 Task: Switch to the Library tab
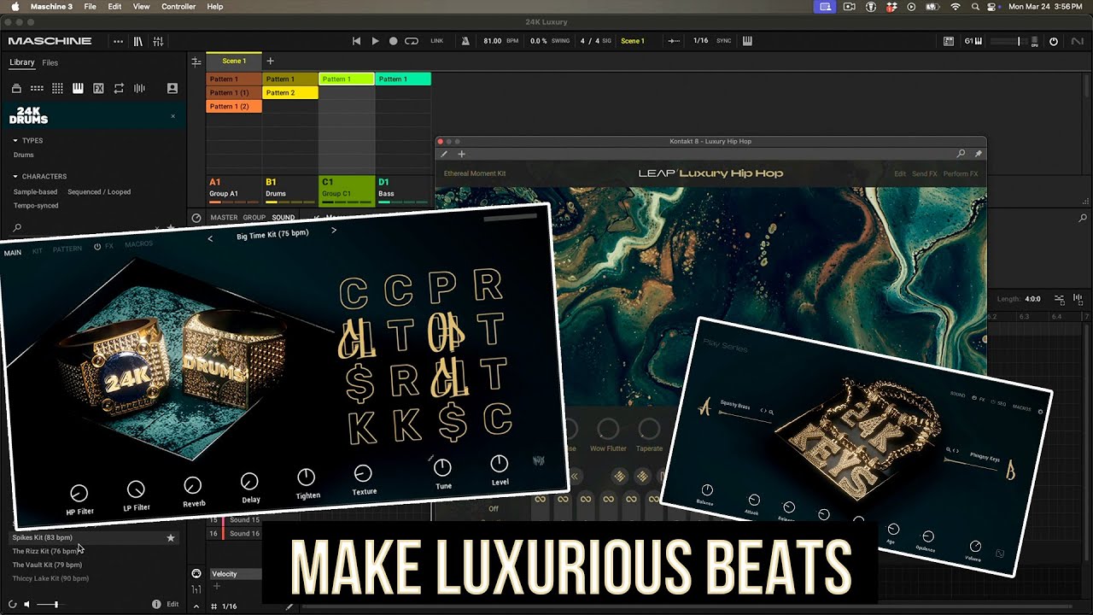(x=22, y=62)
